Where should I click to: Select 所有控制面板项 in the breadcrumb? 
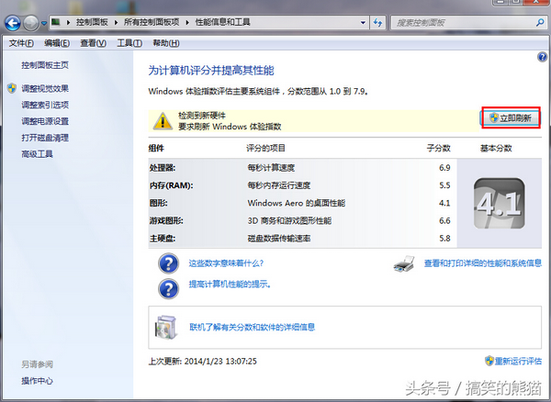(x=152, y=22)
